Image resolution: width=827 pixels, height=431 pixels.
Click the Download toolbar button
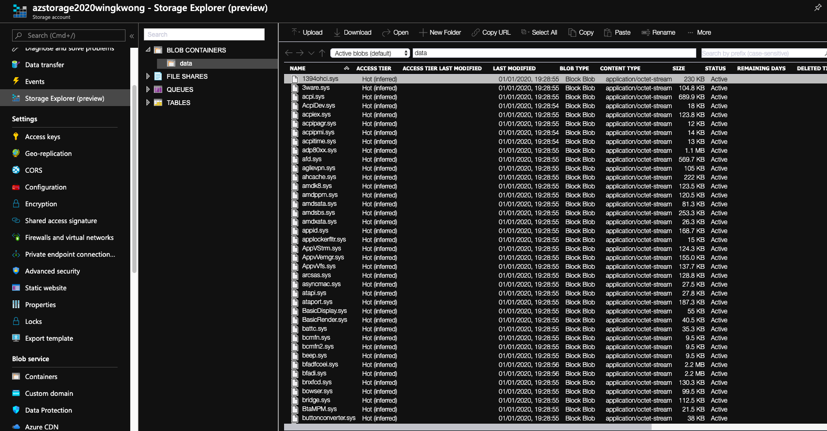click(353, 33)
